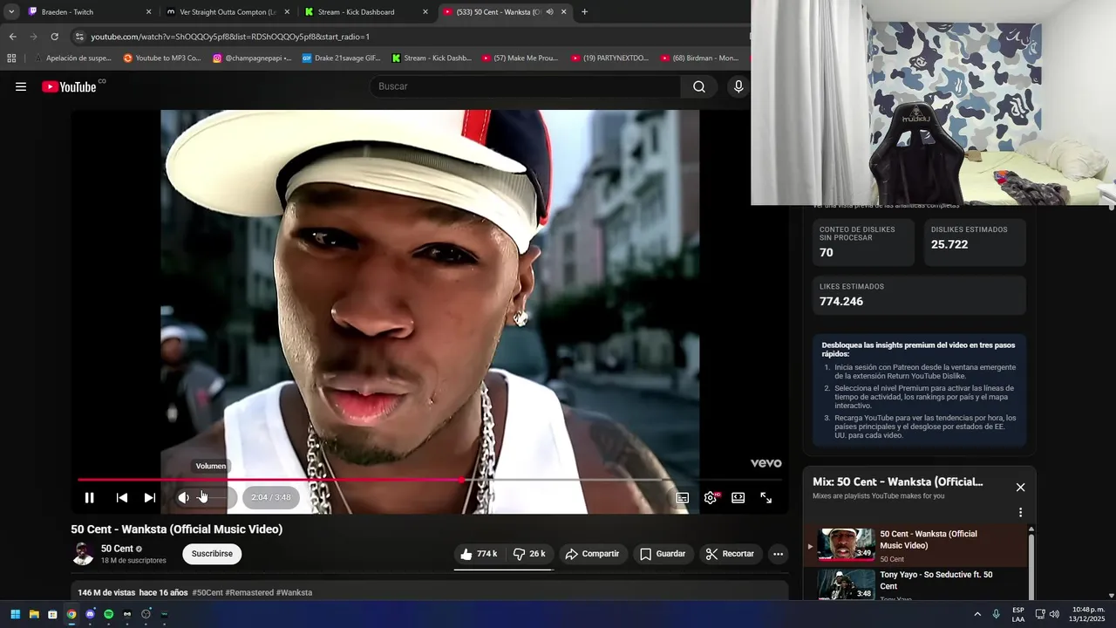View site information icon in address bar
Screen dimensions: 1116x628
(79, 37)
